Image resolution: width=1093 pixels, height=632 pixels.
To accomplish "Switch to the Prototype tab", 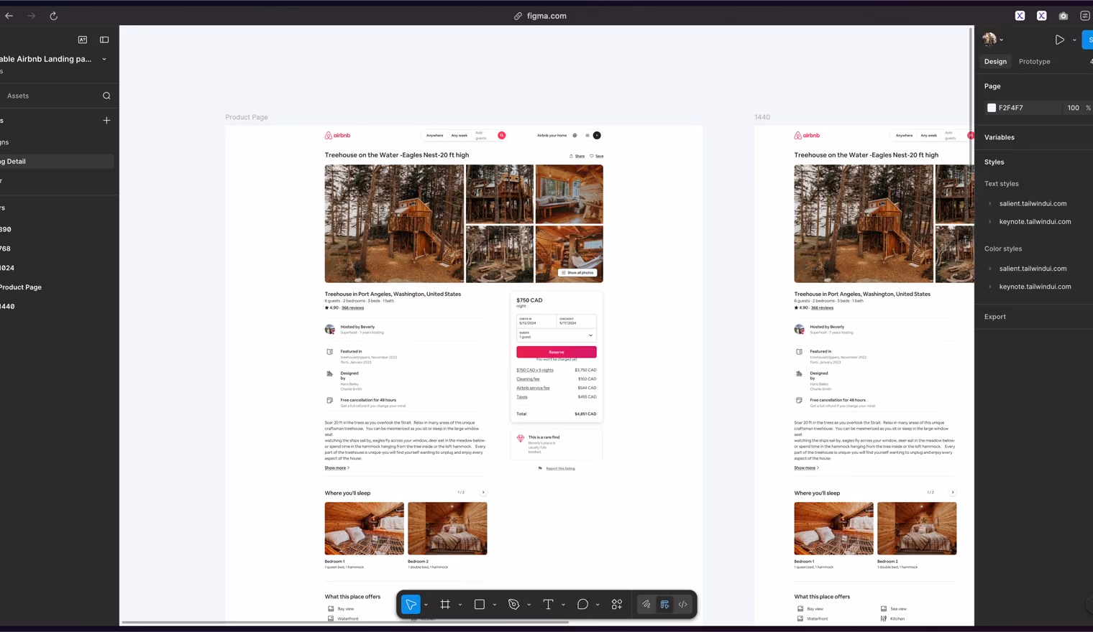I will point(1034,62).
